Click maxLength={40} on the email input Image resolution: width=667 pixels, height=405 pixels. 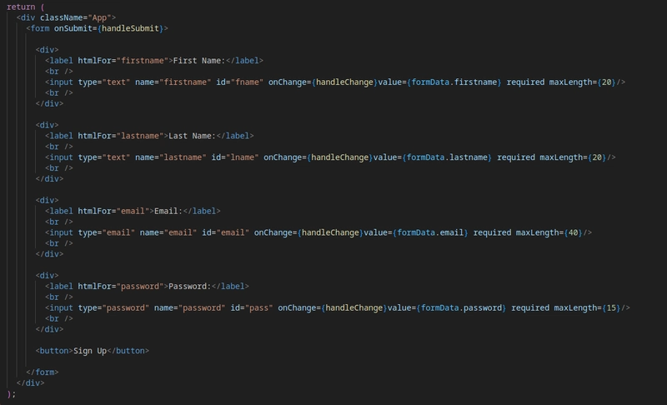[x=549, y=232]
